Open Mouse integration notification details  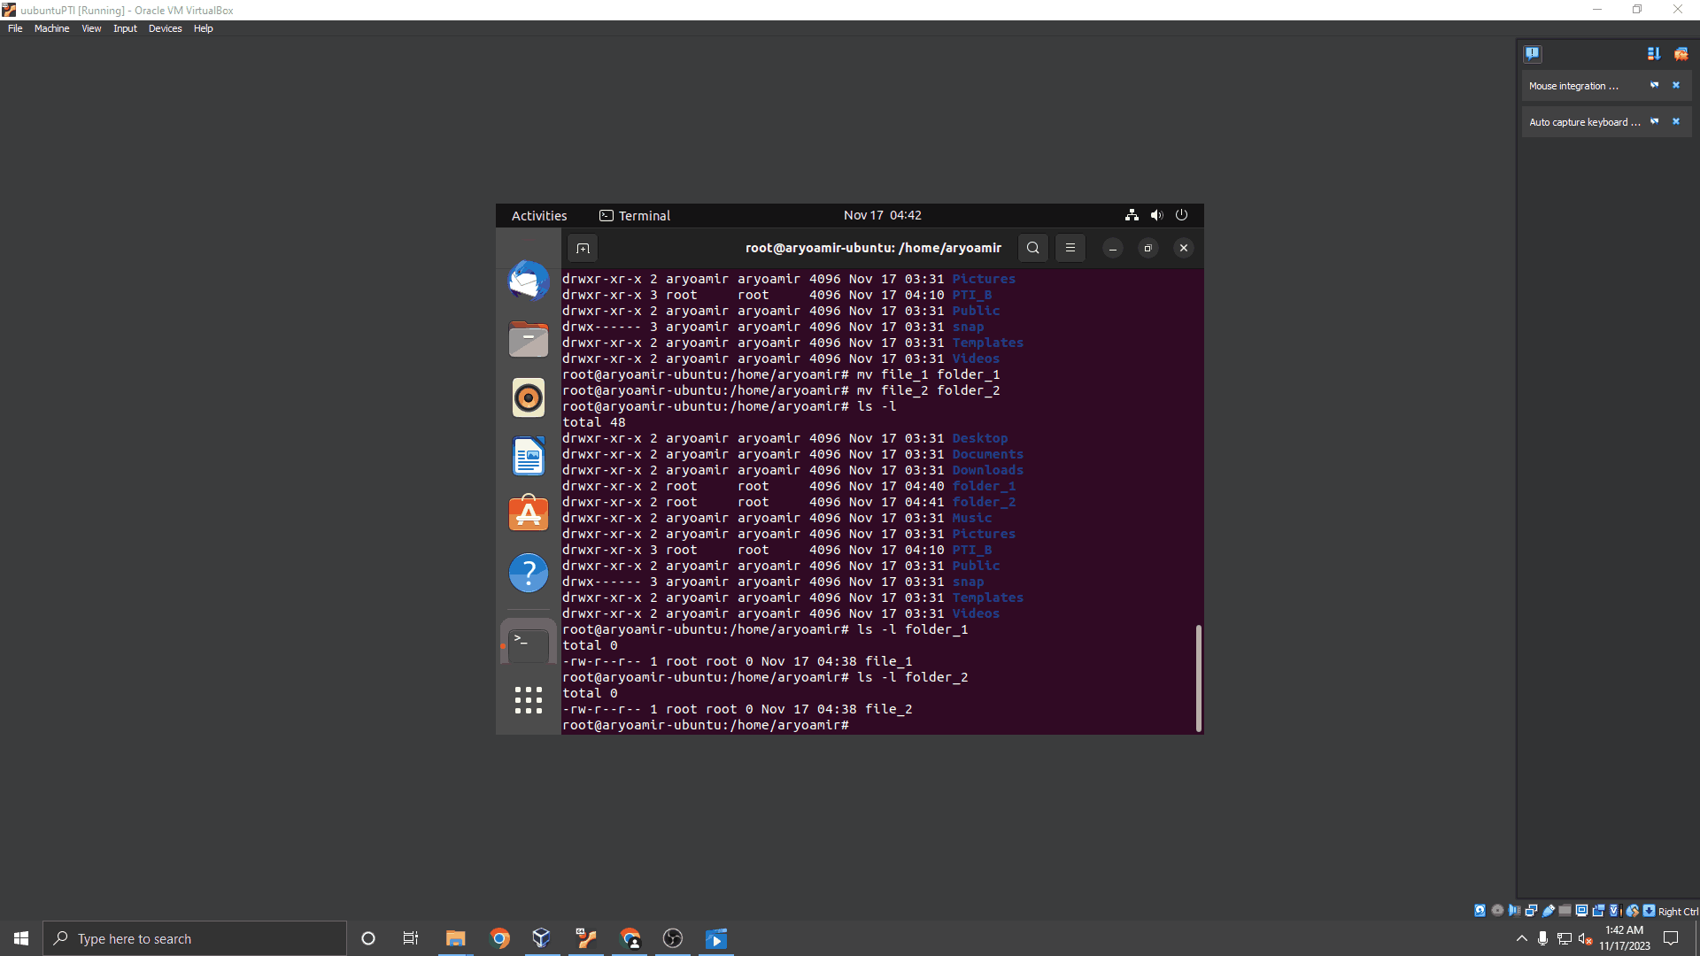pyautogui.click(x=1573, y=86)
